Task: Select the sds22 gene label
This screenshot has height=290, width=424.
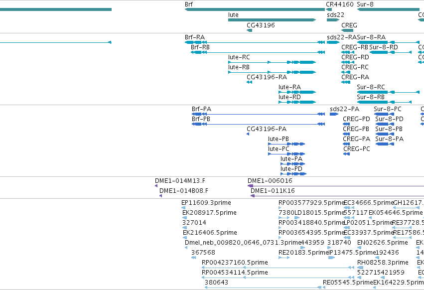Action: 336,15
